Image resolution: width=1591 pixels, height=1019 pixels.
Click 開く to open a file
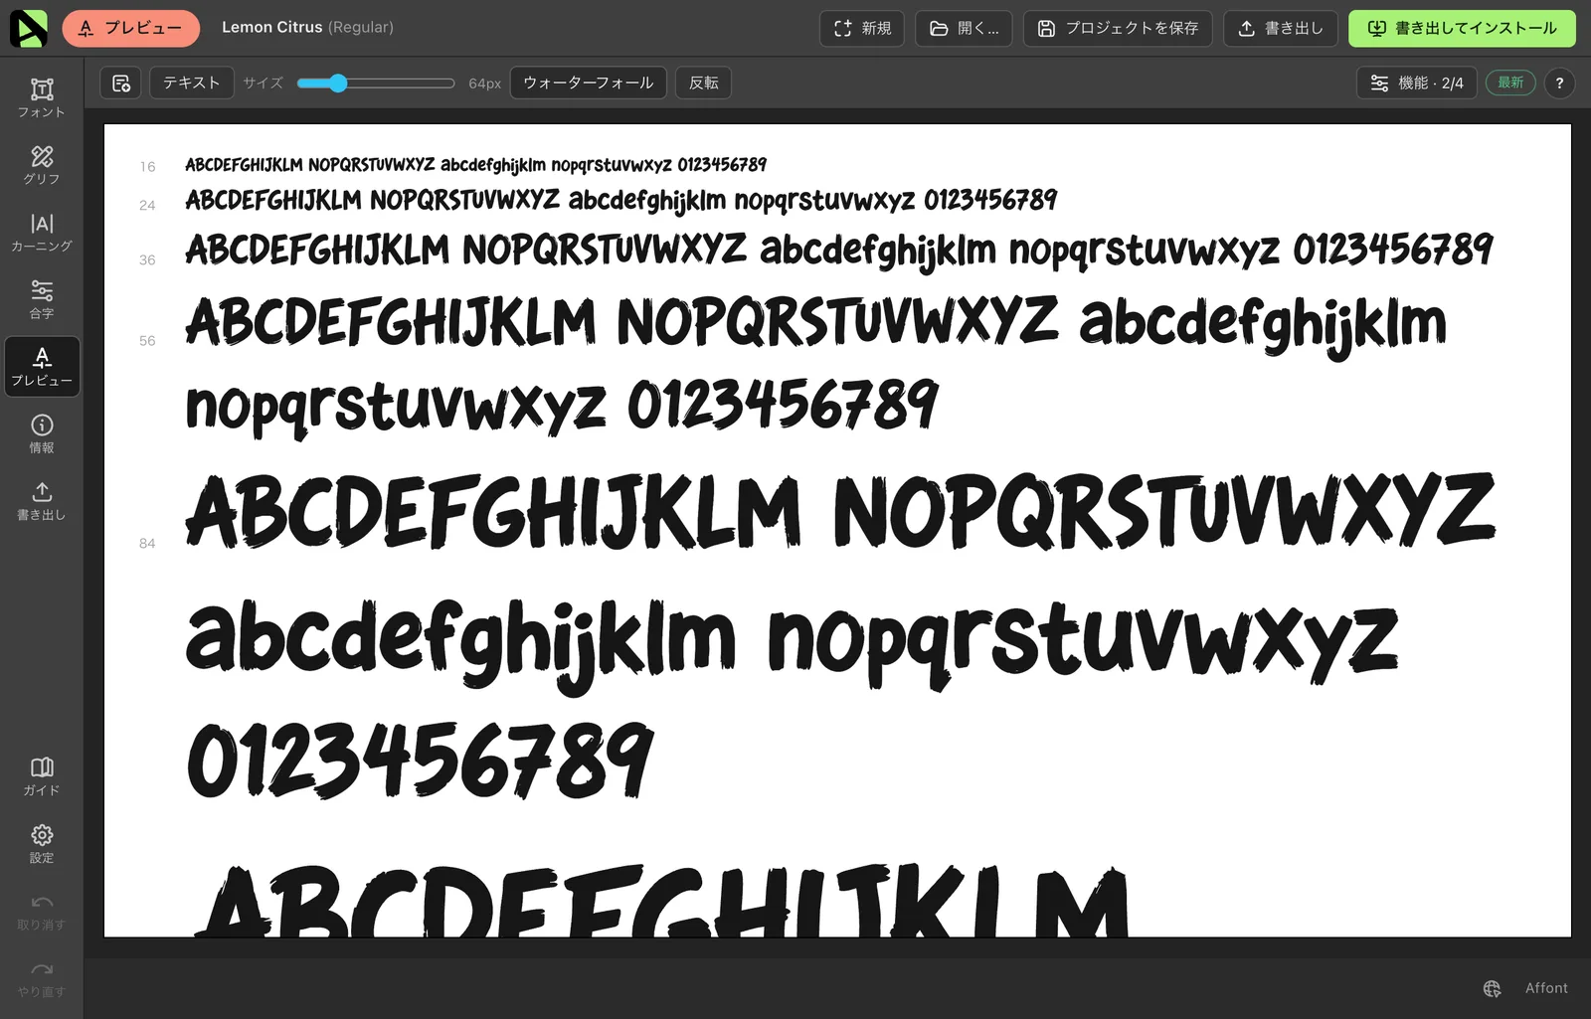[x=964, y=28]
